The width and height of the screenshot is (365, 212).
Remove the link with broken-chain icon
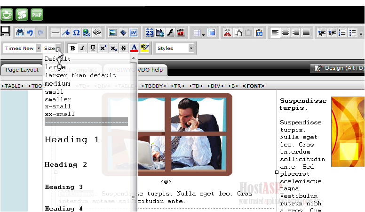click(x=97, y=33)
